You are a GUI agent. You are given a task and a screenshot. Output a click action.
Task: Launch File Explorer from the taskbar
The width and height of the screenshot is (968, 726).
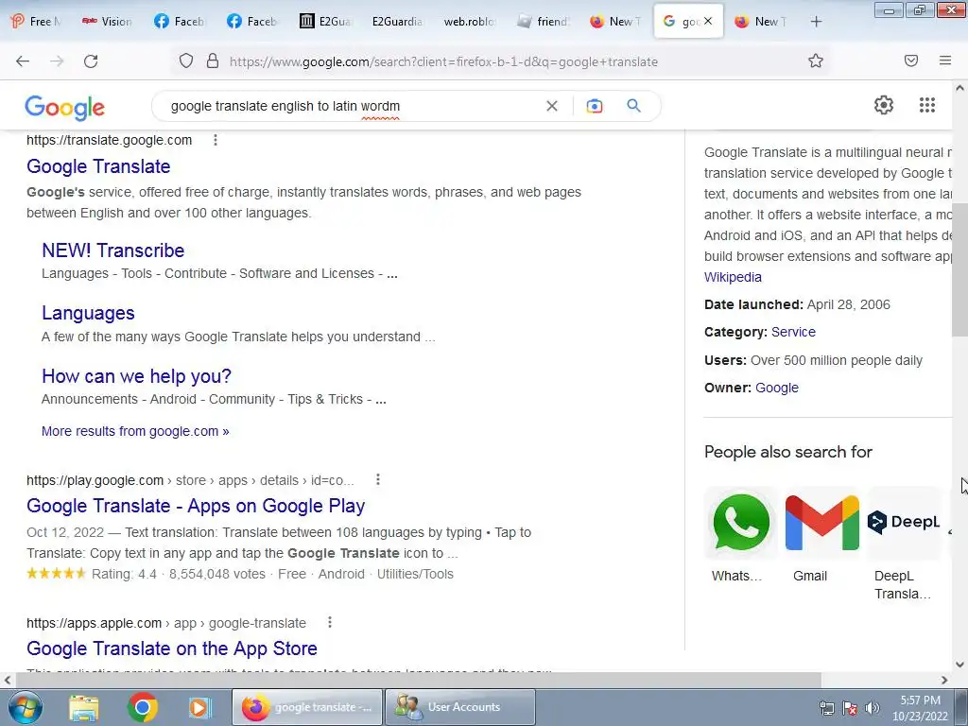tap(84, 707)
